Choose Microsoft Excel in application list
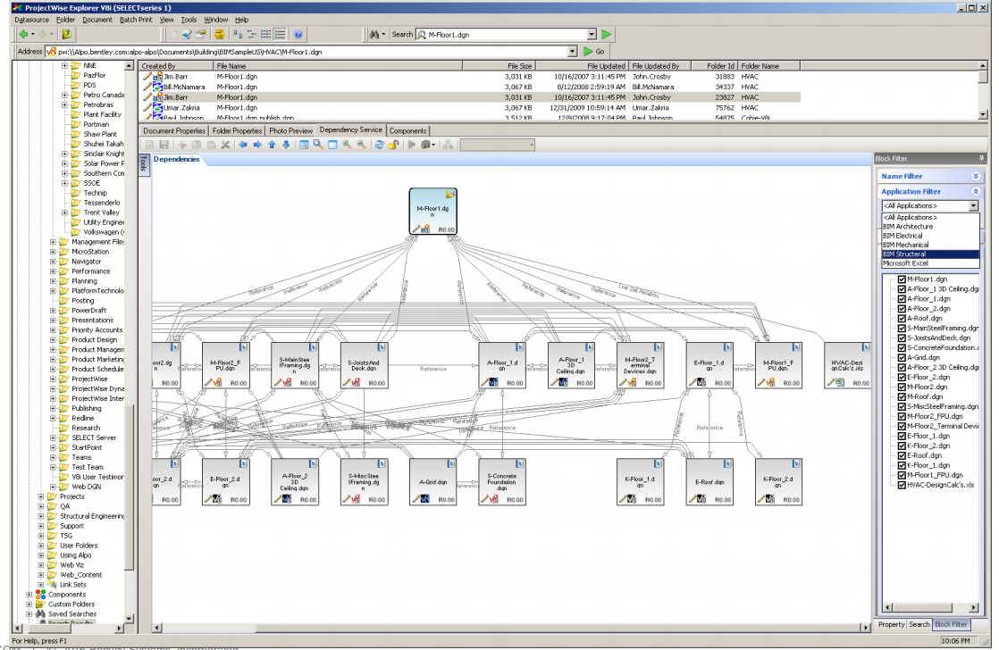Image resolution: width=999 pixels, height=650 pixels. pyautogui.click(x=930, y=263)
